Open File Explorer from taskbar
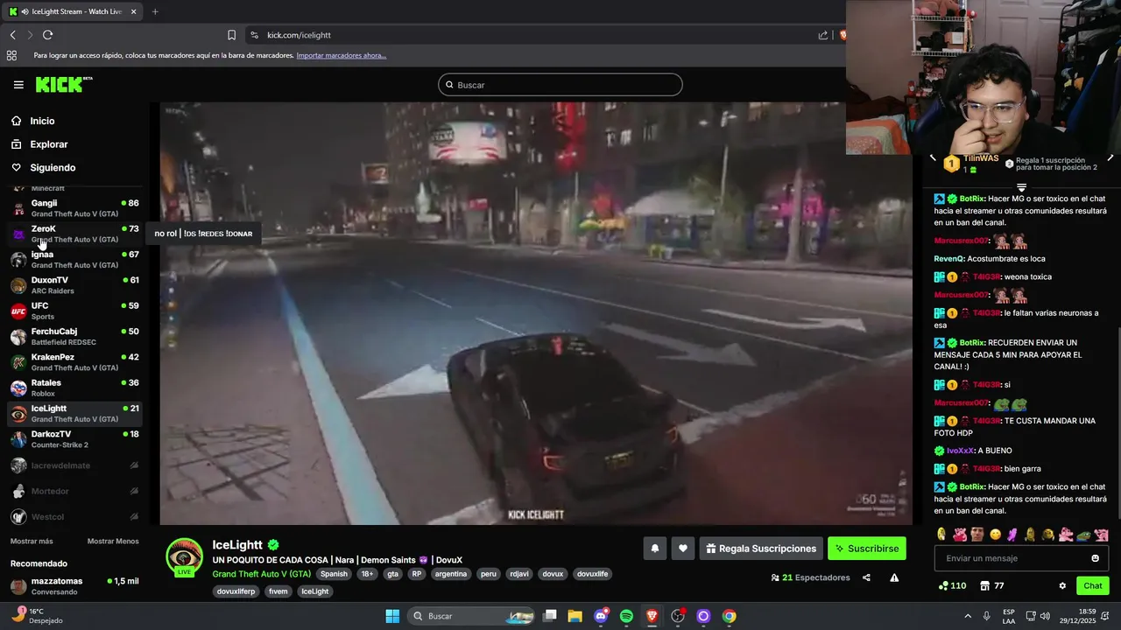The width and height of the screenshot is (1121, 630). (575, 616)
